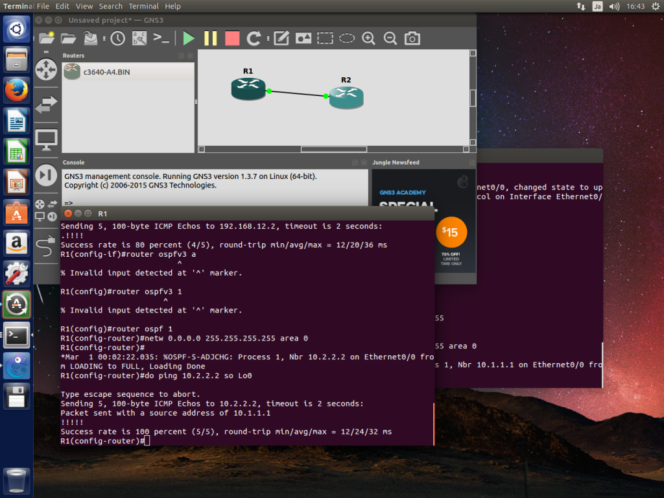Open Ubuntu Software Center from dock
The image size is (664, 498).
[x=16, y=213]
